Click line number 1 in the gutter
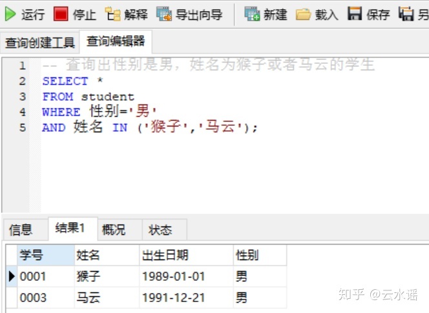Image resolution: width=429 pixels, height=313 pixels. point(23,66)
